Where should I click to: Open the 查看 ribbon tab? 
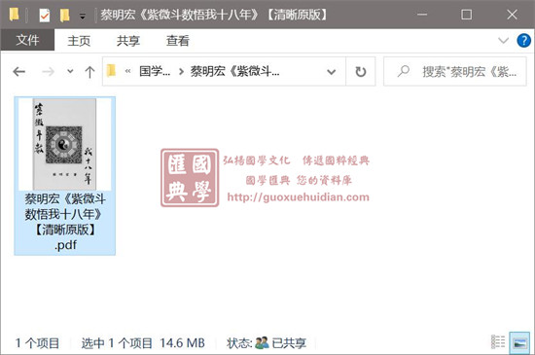(x=177, y=41)
